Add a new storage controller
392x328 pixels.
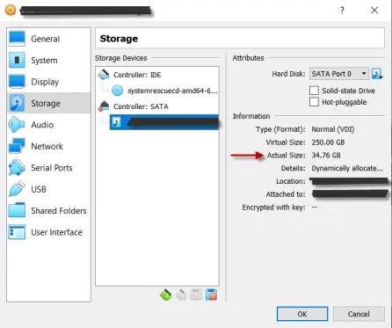tap(166, 295)
